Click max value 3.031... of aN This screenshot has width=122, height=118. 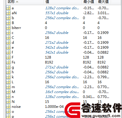coord(103,13)
